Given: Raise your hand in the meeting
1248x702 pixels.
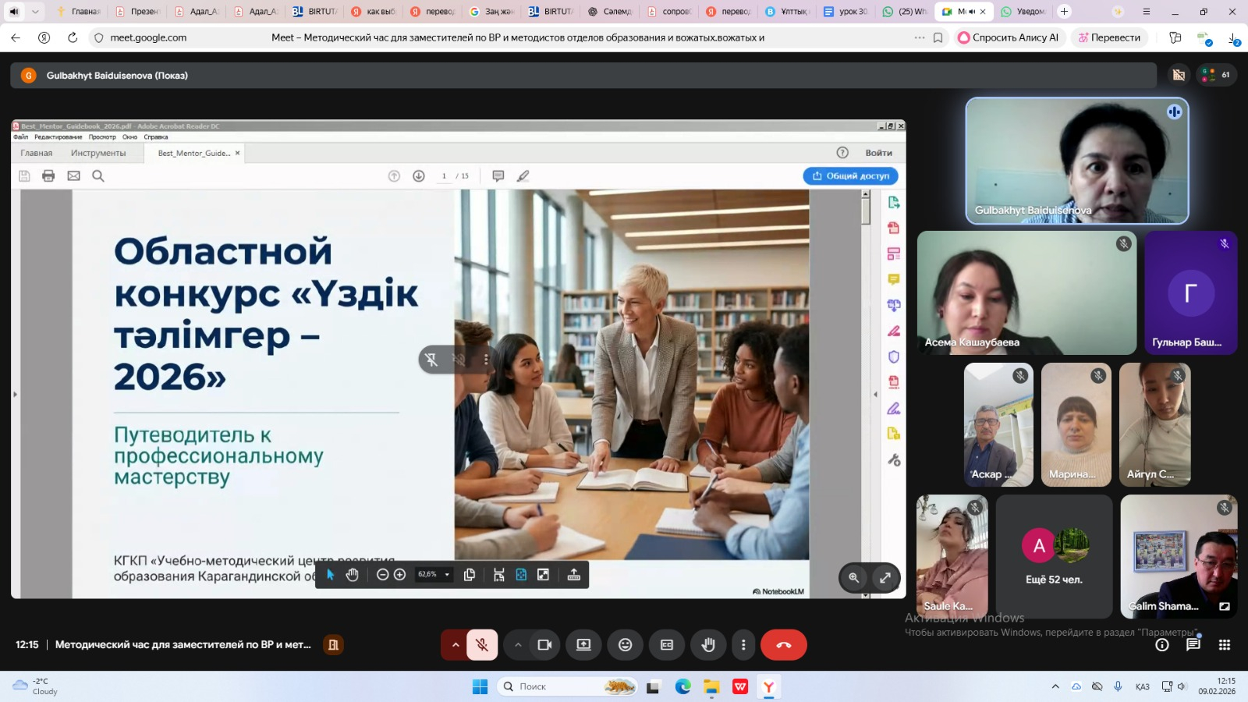Looking at the screenshot, I should 708,645.
